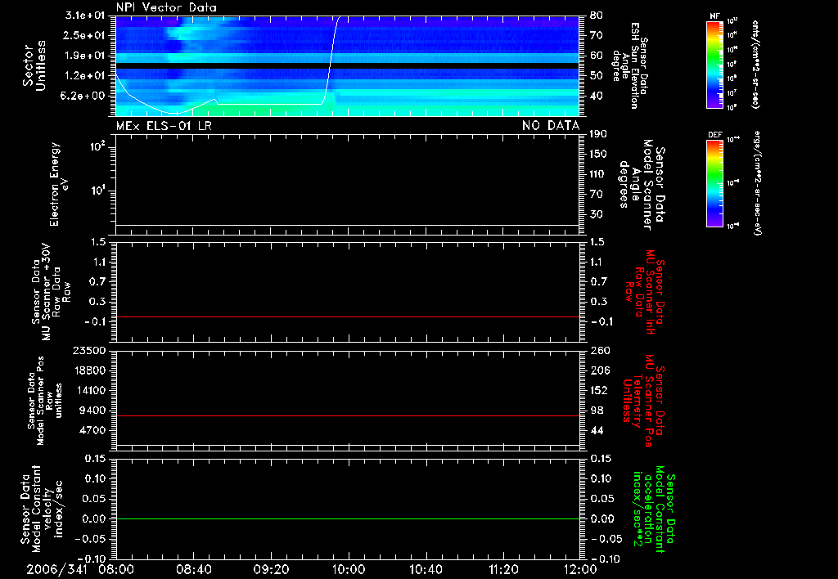Click the '2.5e+01' sector tick label
The width and height of the screenshot is (838, 579).
[85, 35]
